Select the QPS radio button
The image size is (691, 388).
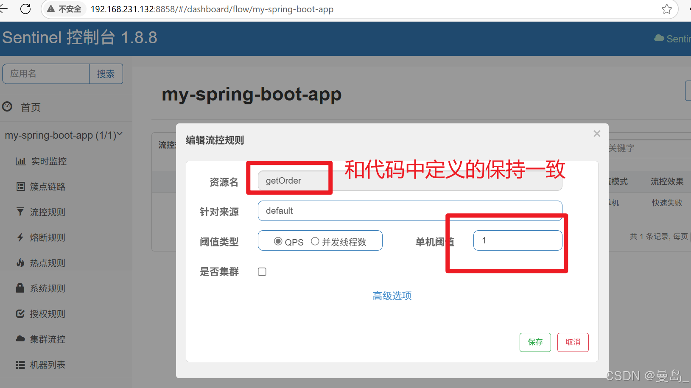coord(278,241)
